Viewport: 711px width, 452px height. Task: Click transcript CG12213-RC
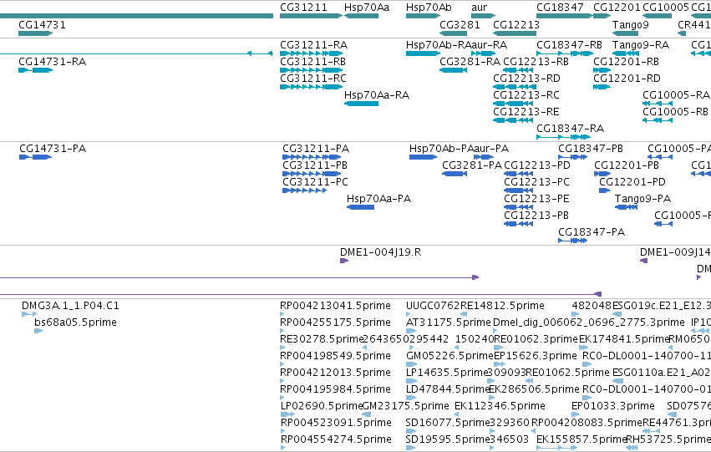[x=513, y=104]
